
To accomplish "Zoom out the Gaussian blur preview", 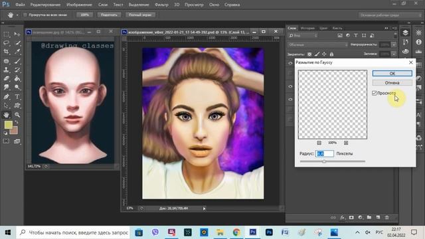I will point(319,143).
